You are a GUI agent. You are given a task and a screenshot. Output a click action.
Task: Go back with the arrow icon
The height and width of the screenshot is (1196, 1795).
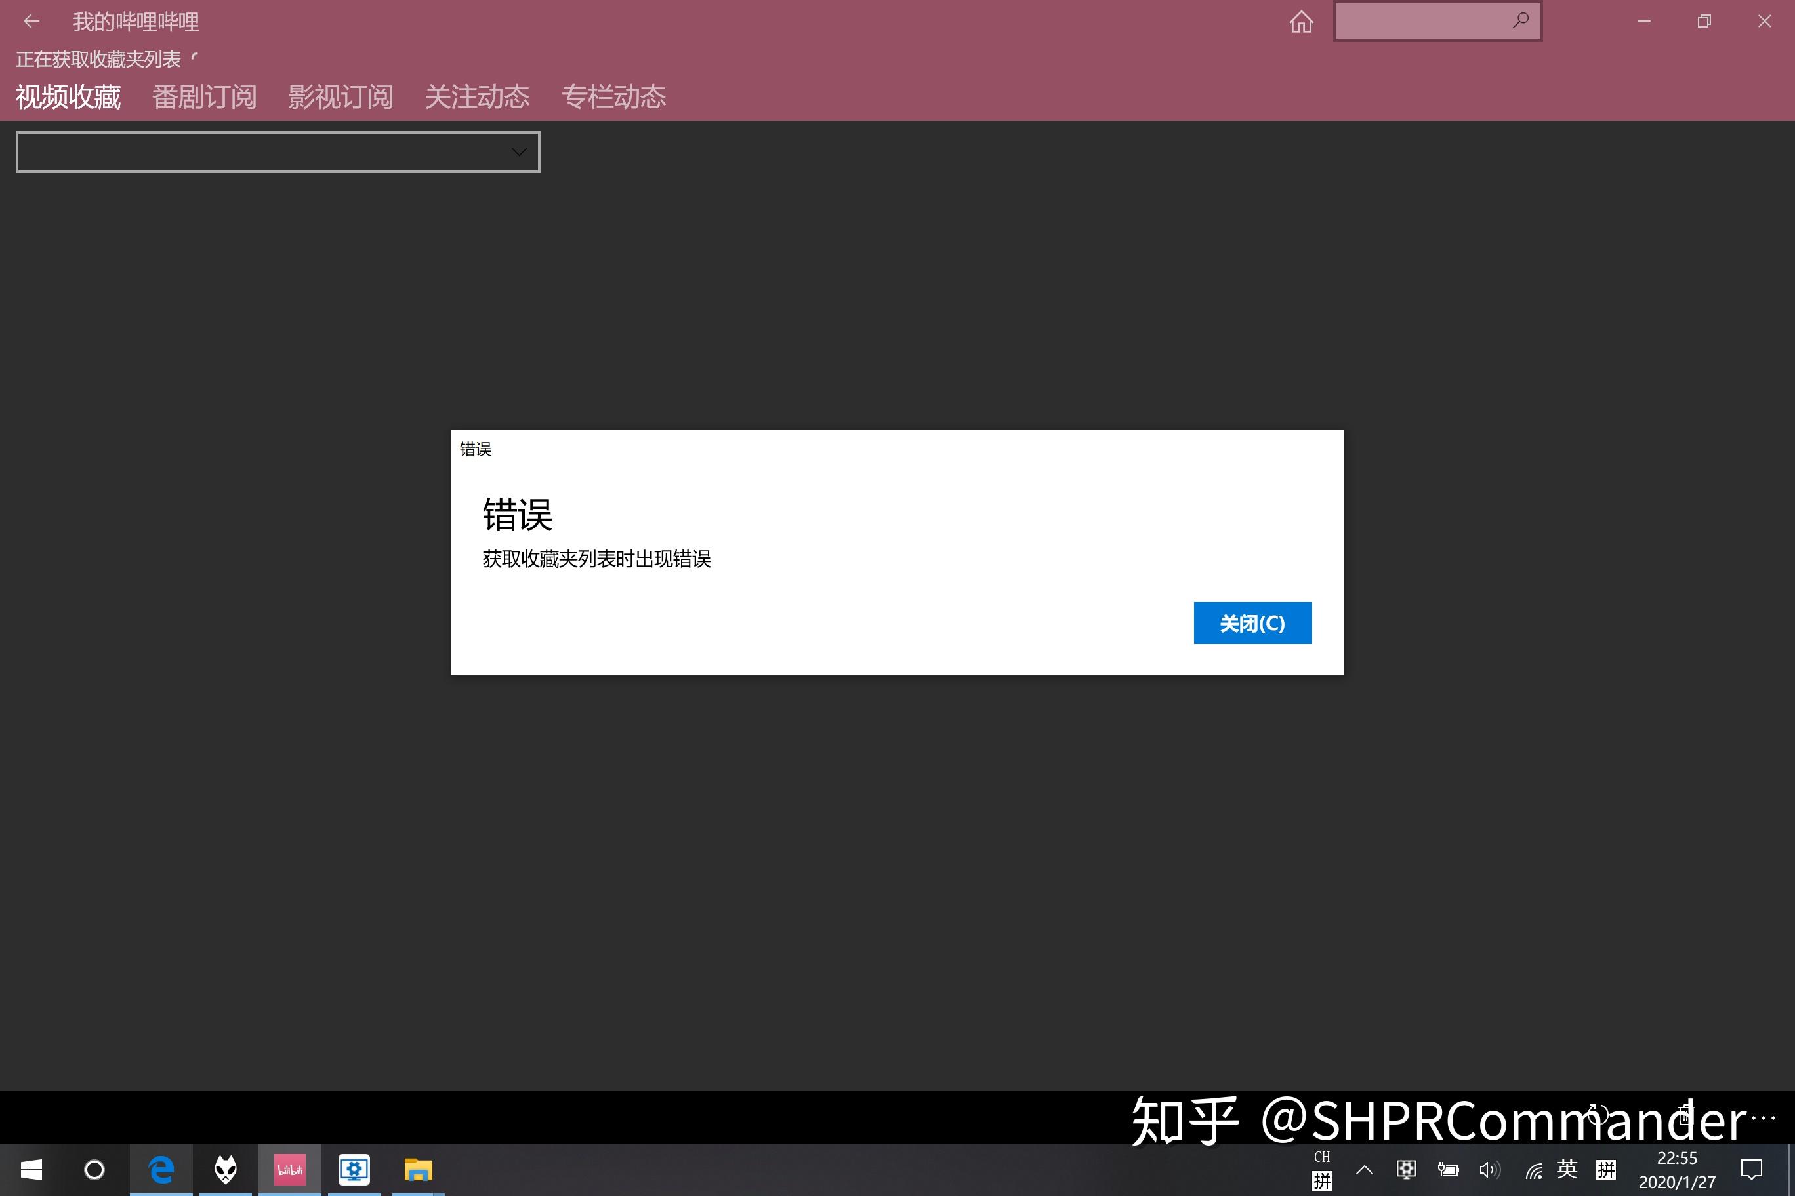(x=31, y=22)
